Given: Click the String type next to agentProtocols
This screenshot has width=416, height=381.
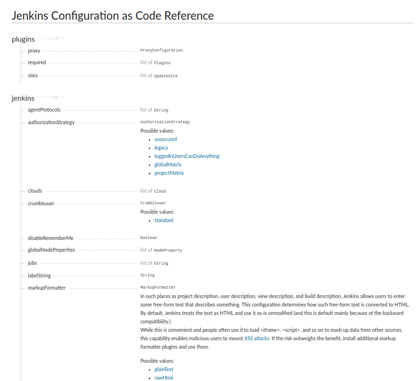Looking at the screenshot, I should (x=161, y=110).
